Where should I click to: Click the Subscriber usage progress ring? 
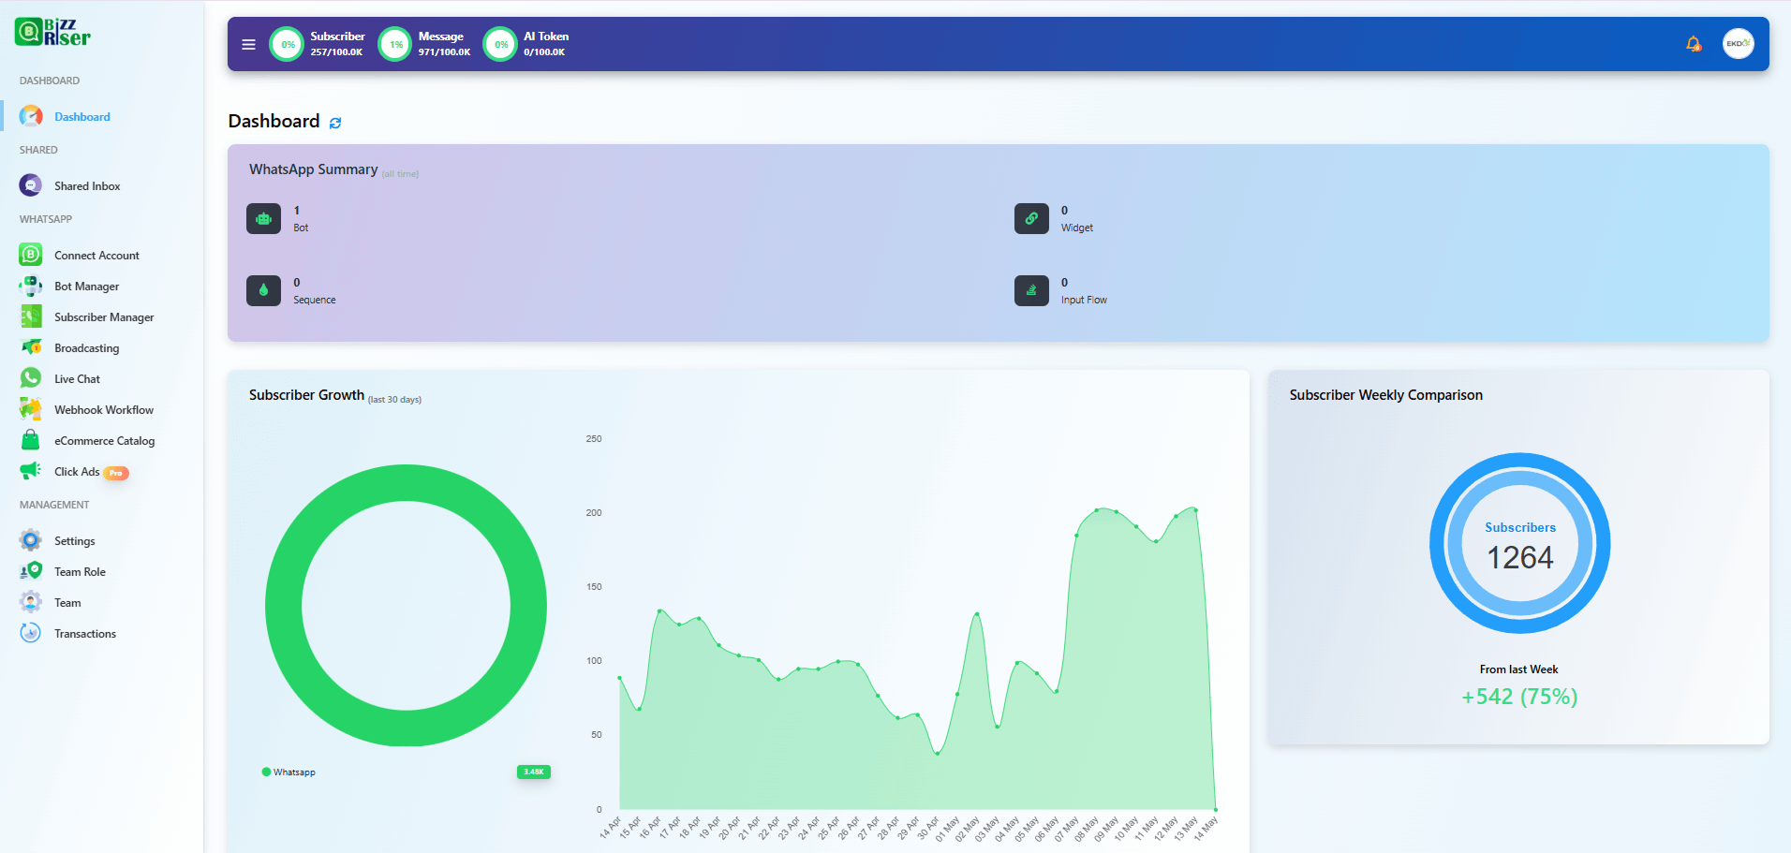click(286, 43)
